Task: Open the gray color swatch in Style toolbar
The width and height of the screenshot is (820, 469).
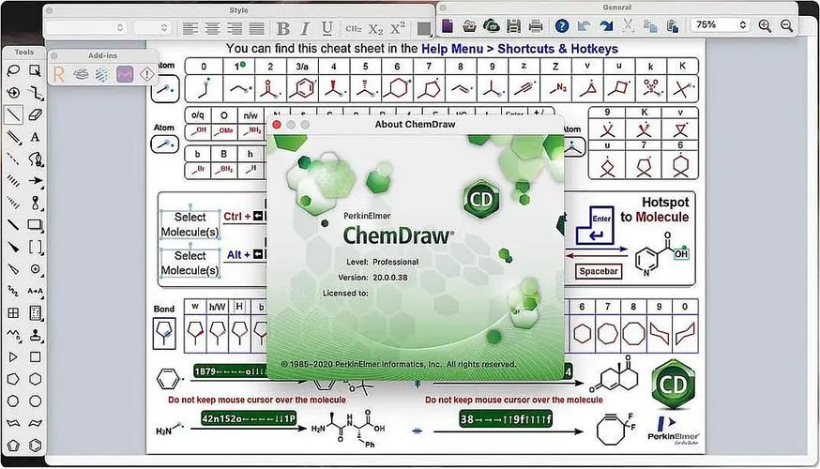Action: pos(423,29)
